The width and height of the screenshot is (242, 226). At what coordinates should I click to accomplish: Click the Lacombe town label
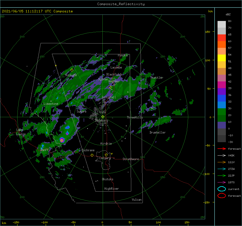coord(116,67)
